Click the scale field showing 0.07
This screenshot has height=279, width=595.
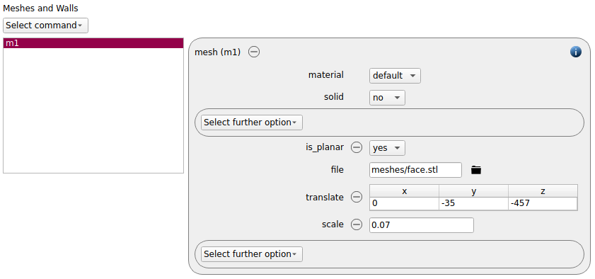click(x=421, y=225)
